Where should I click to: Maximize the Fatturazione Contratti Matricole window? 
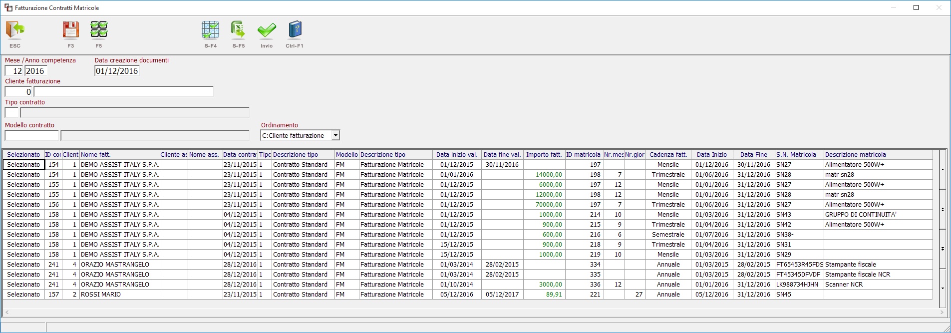click(x=916, y=7)
